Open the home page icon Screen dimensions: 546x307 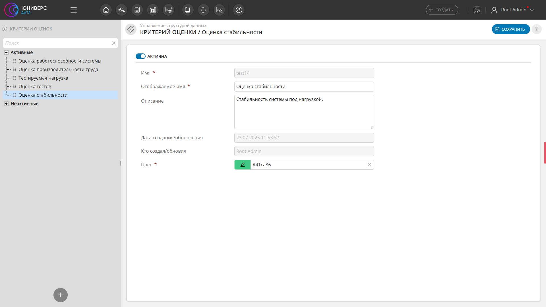click(x=106, y=10)
